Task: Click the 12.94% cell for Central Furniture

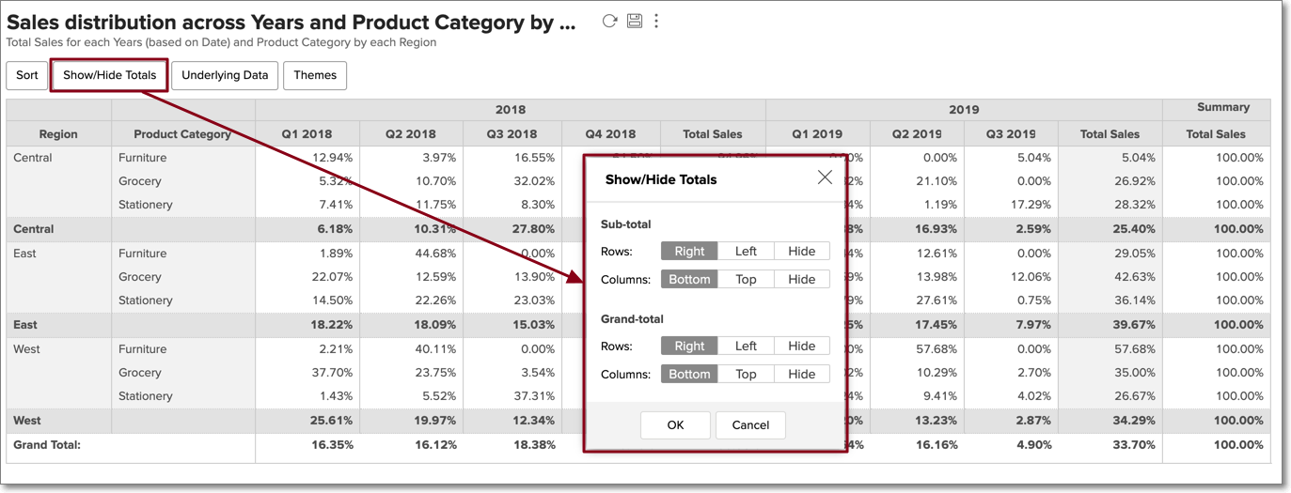Action: (x=307, y=158)
